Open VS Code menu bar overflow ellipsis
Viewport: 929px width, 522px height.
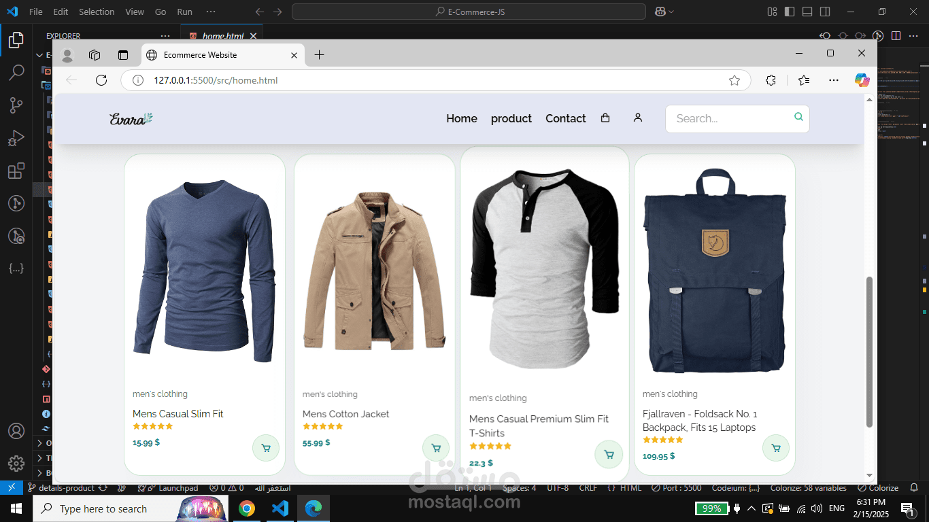coord(211,12)
